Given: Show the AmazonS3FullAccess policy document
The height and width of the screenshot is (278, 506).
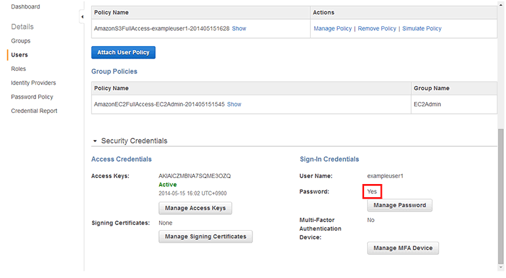Looking at the screenshot, I should tap(239, 29).
